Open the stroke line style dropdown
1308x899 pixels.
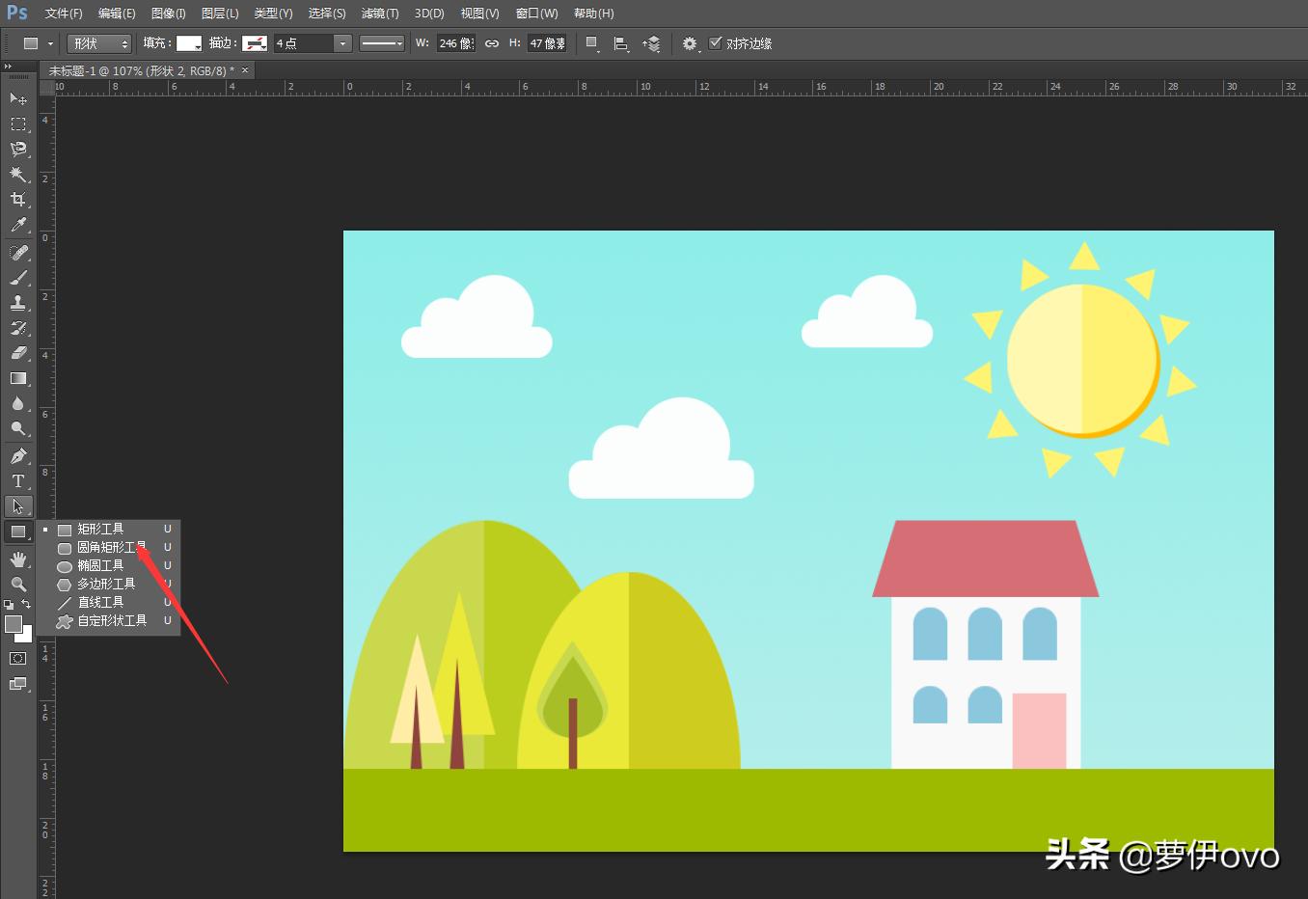(382, 43)
